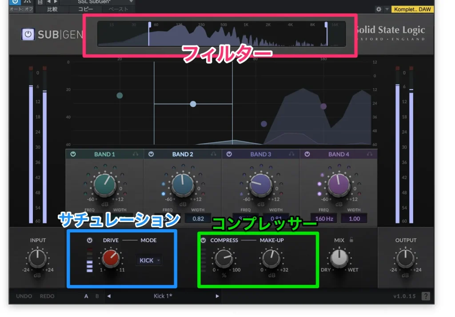Go to the previous preset arrow

point(109,296)
